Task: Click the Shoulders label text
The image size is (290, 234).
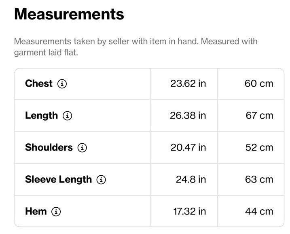Action: [49, 147]
